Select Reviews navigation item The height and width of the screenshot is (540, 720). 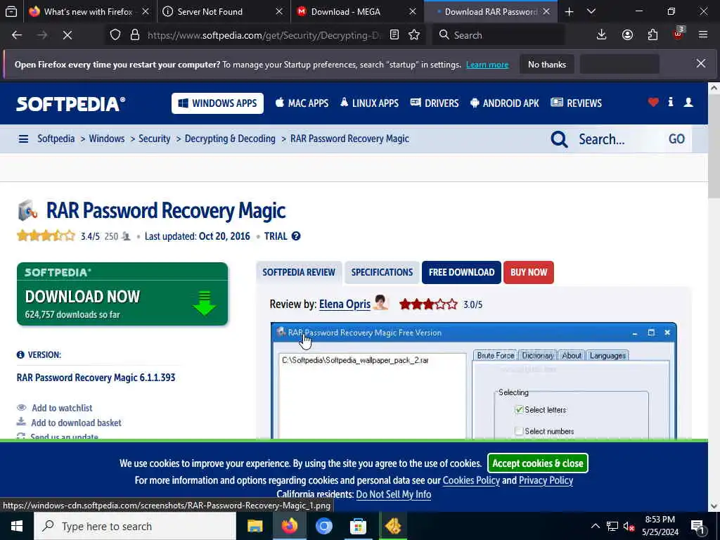point(577,103)
